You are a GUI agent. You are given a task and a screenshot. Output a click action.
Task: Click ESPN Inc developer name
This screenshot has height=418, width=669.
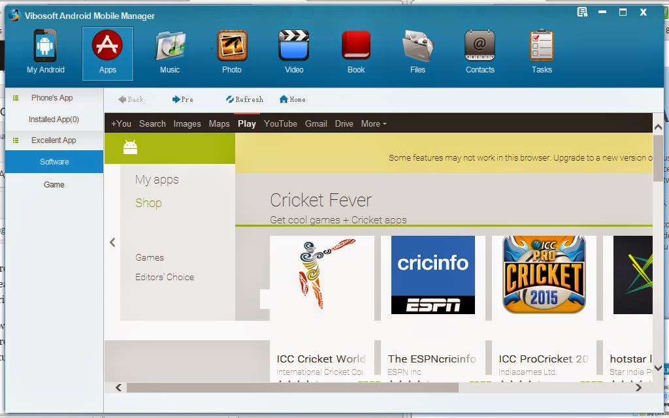tap(404, 372)
